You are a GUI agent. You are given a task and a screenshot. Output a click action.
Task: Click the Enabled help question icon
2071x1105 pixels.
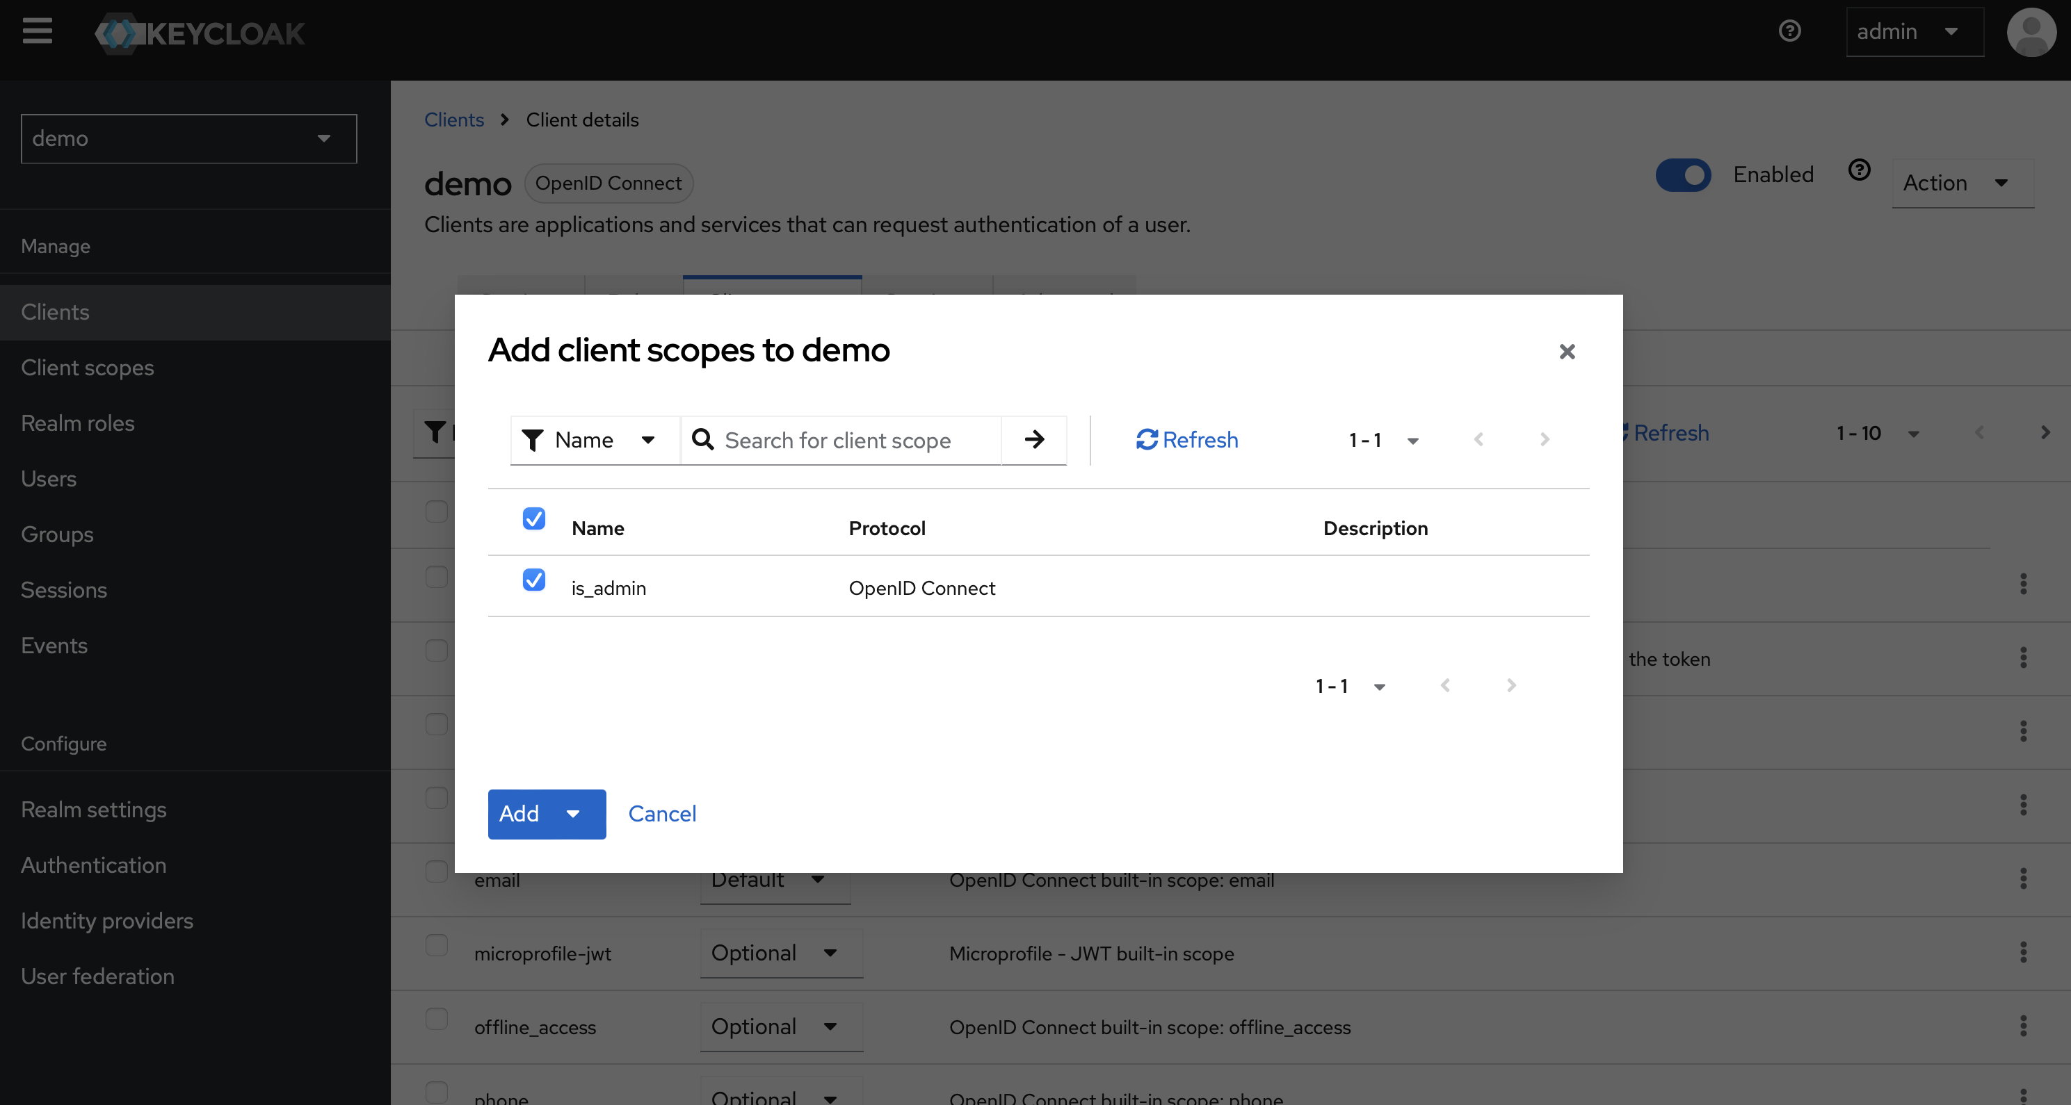coord(1859,170)
